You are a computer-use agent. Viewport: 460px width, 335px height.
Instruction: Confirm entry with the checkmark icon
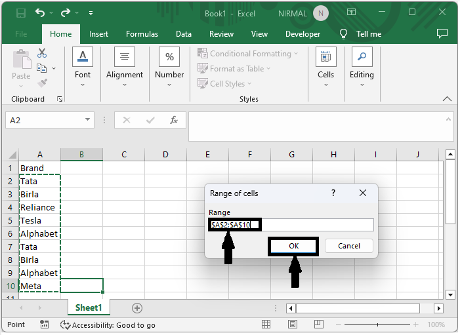pyautogui.click(x=150, y=120)
